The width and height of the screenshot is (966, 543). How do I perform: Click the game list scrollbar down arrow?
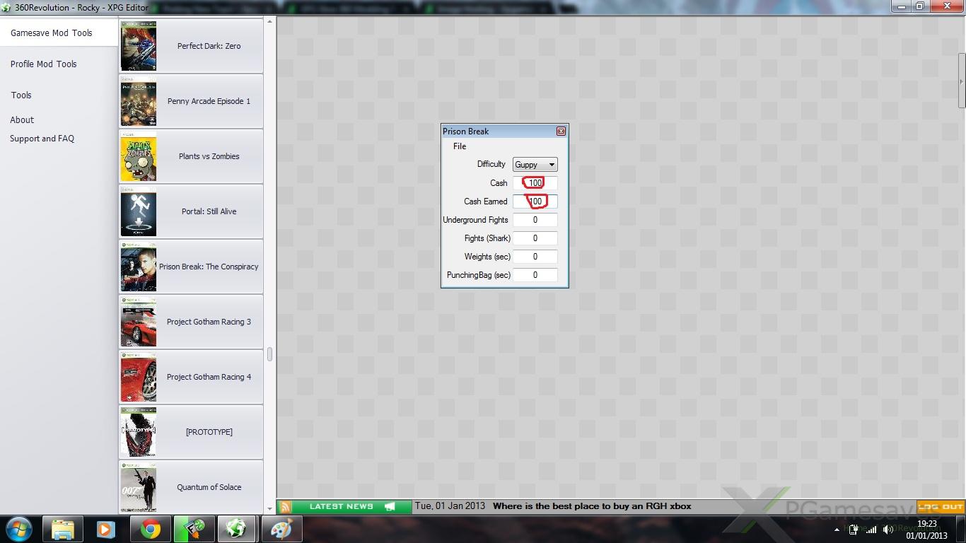tap(269, 507)
